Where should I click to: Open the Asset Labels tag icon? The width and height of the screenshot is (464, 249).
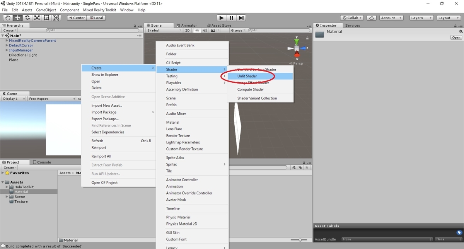click(459, 233)
